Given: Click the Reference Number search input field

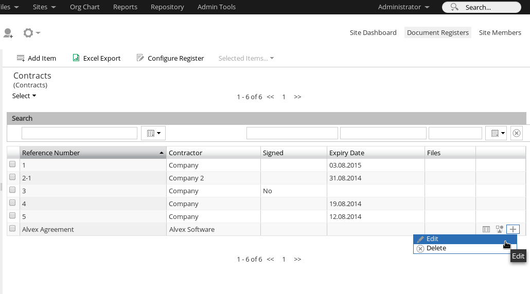Looking at the screenshot, I should (x=79, y=133).
